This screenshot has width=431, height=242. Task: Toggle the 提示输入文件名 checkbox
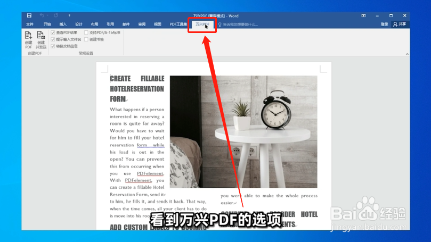pos(53,39)
